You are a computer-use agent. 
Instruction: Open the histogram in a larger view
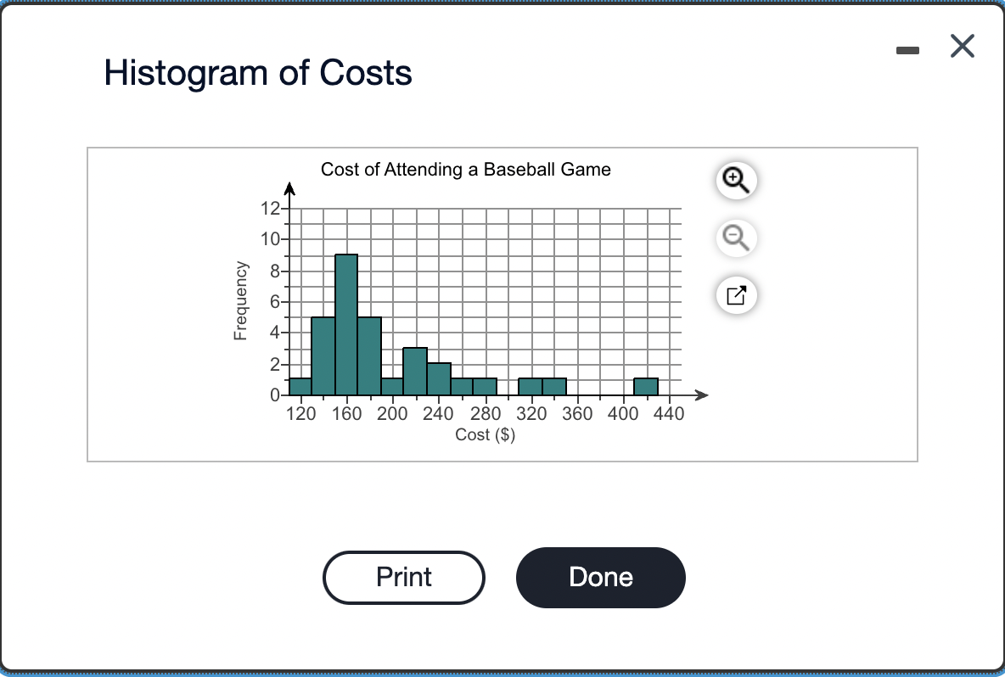pos(736,295)
